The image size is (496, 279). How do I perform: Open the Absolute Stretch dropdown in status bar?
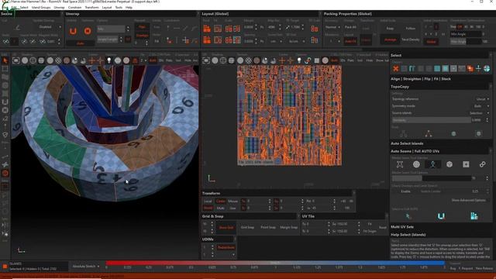(x=85, y=267)
